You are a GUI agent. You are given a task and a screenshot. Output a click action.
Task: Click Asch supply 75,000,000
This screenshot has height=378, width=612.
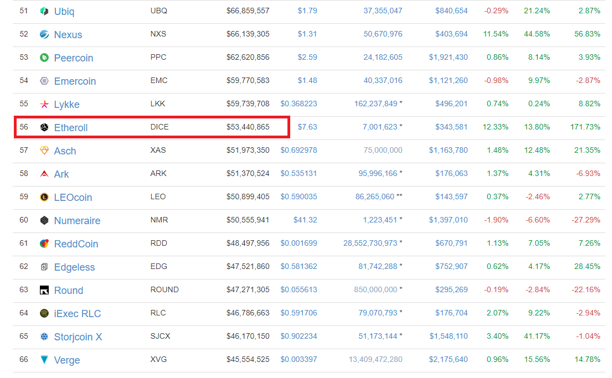[383, 150]
